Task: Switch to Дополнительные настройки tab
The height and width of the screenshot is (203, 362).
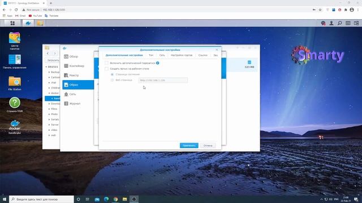Action: pyautogui.click(x=124, y=55)
